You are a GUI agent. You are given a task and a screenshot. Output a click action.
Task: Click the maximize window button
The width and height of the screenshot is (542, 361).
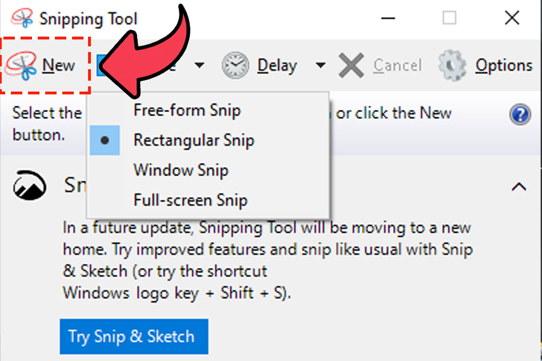click(449, 18)
